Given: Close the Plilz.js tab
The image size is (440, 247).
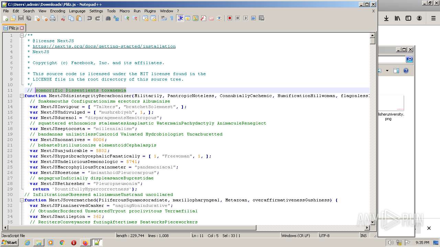Looking at the screenshot, I should tap(22, 28).
